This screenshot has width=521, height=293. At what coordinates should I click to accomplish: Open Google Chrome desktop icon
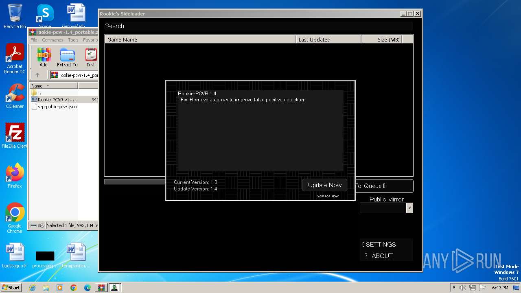15,218
